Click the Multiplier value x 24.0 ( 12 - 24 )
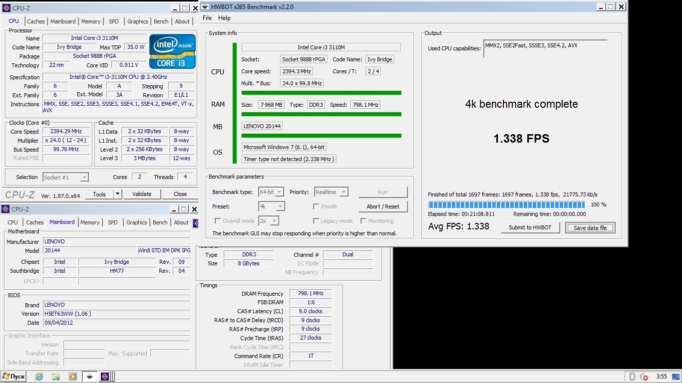 (66, 141)
